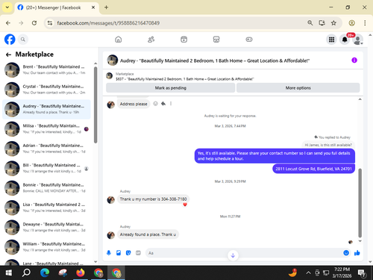Open the Friends icon in top navigation

tap(151, 40)
